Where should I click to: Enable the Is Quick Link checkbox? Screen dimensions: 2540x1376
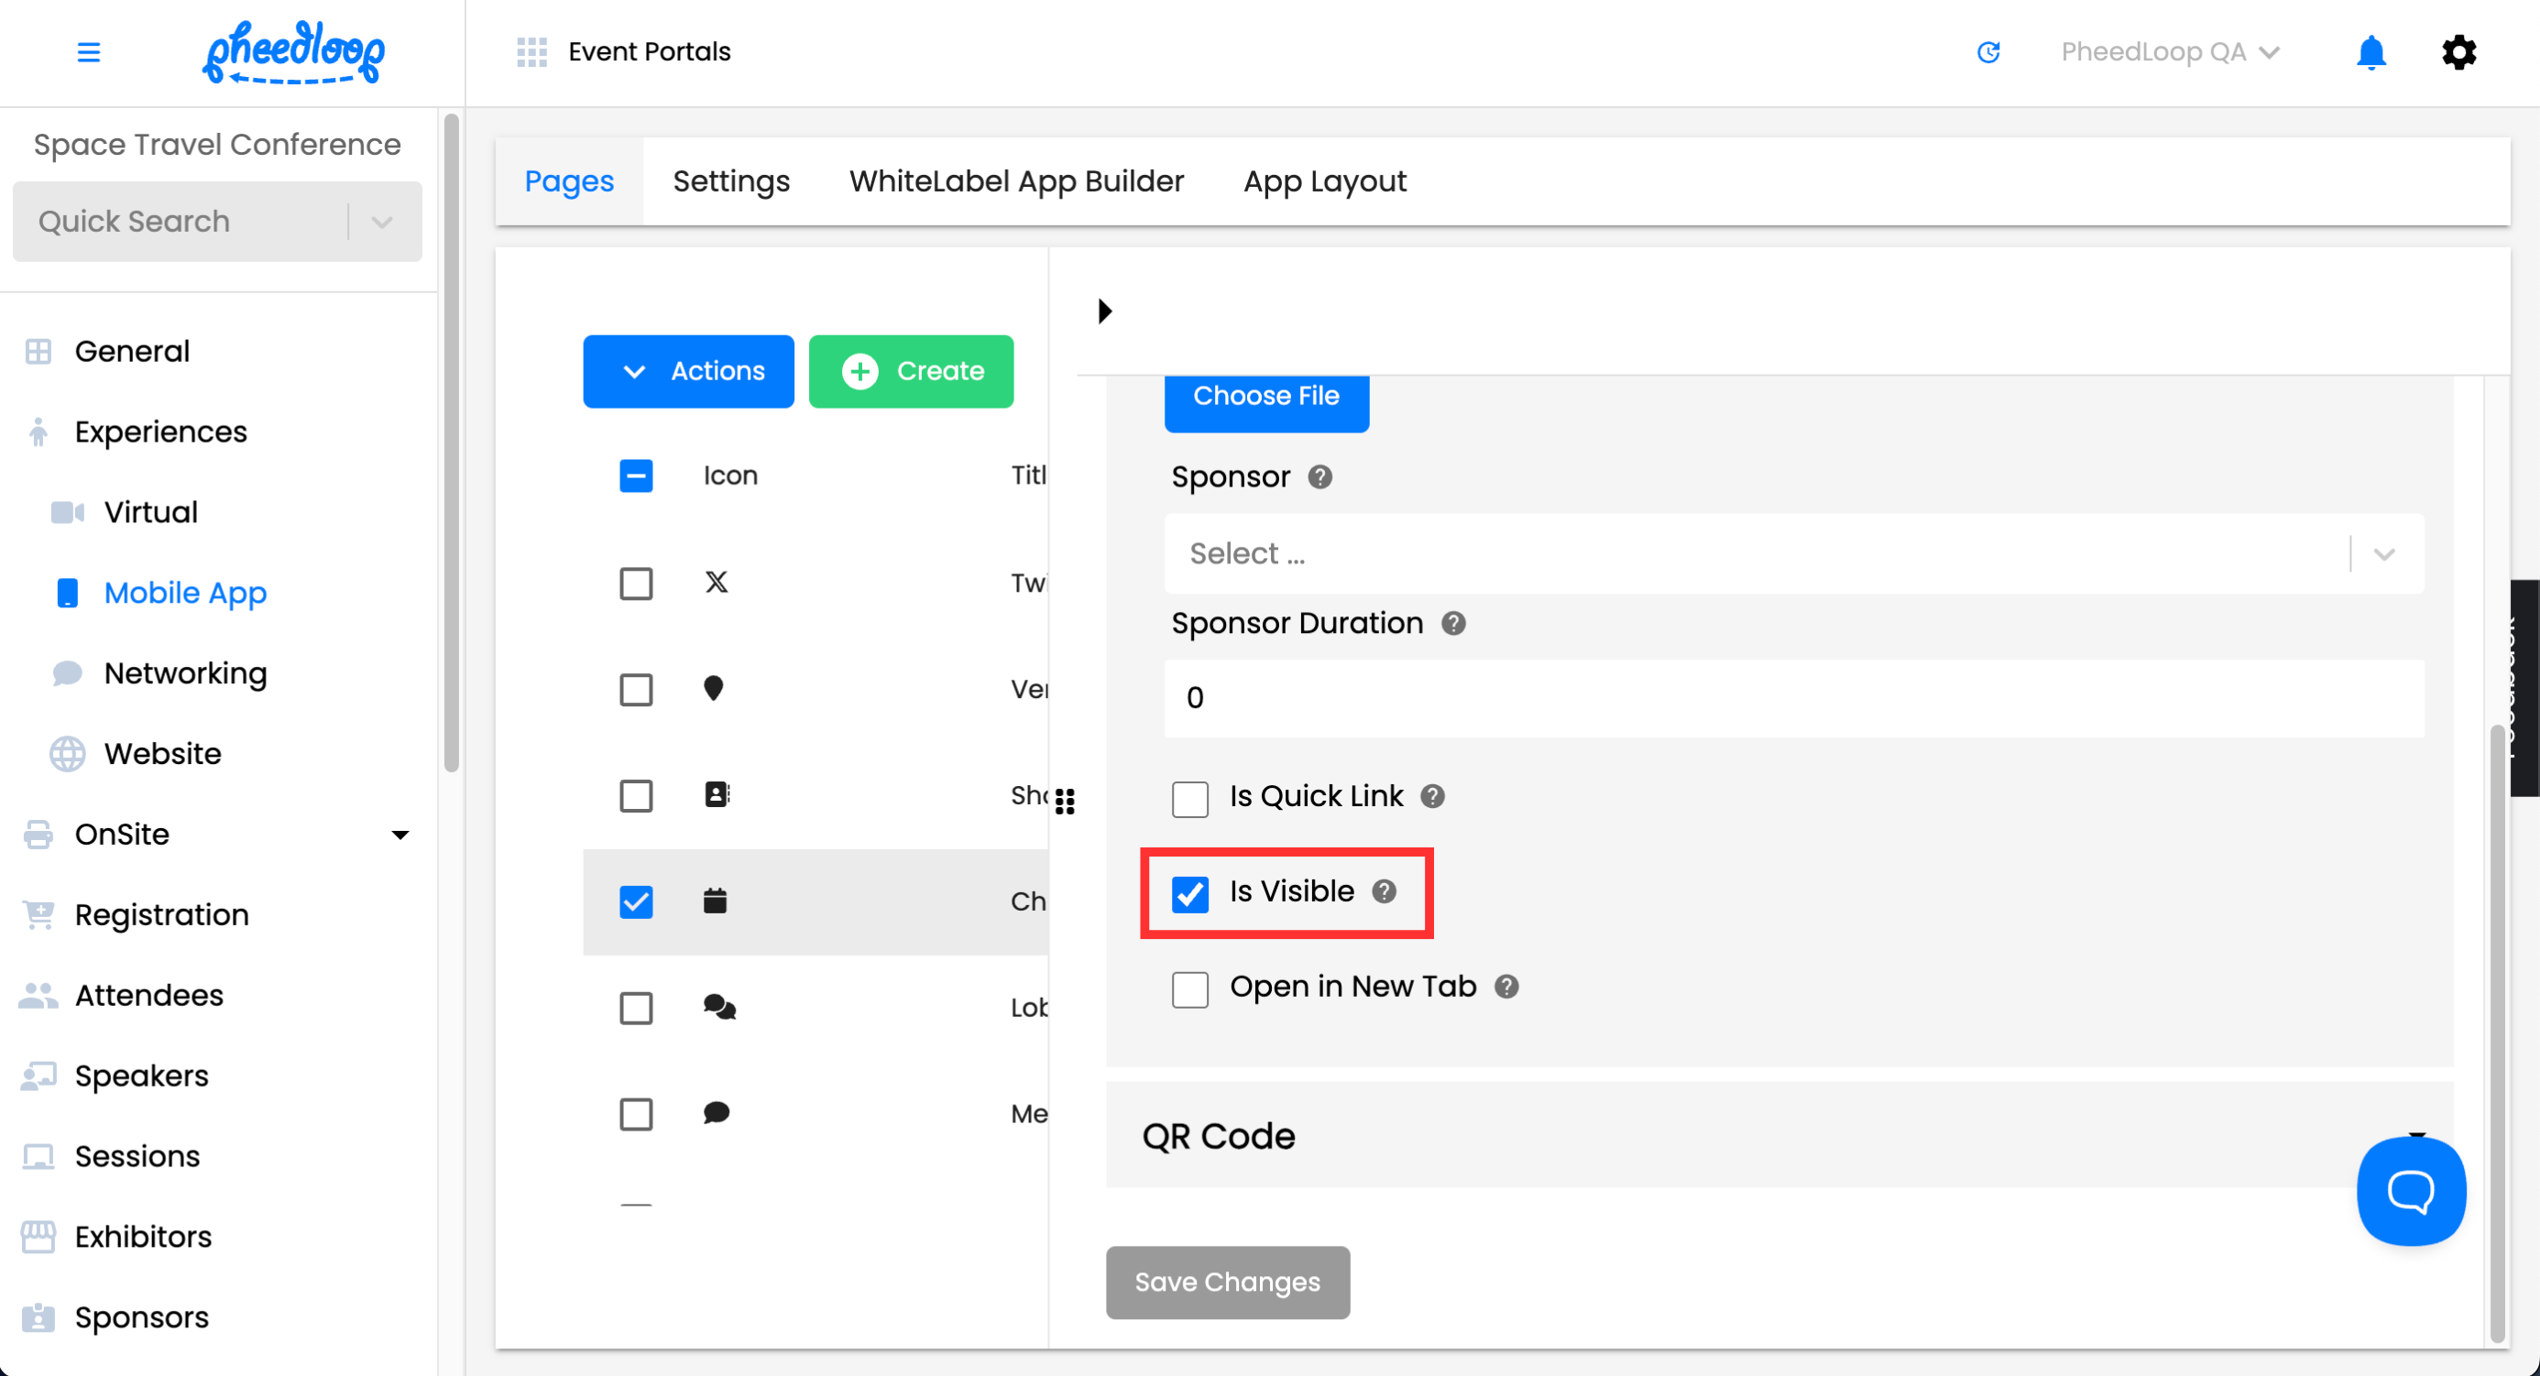coord(1190,800)
